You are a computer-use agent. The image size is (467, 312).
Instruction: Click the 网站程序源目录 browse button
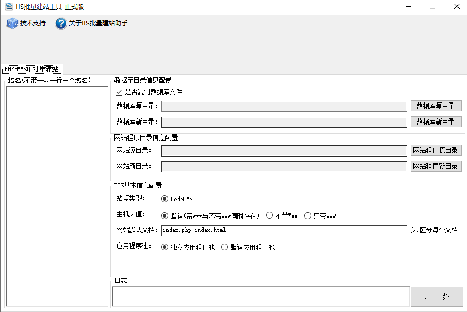click(x=436, y=150)
